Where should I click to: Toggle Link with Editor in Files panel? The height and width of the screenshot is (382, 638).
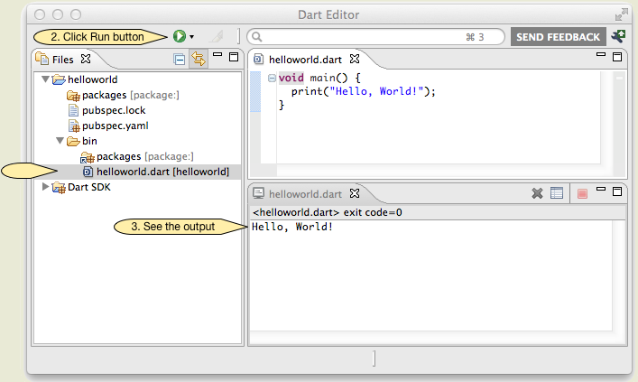(199, 60)
